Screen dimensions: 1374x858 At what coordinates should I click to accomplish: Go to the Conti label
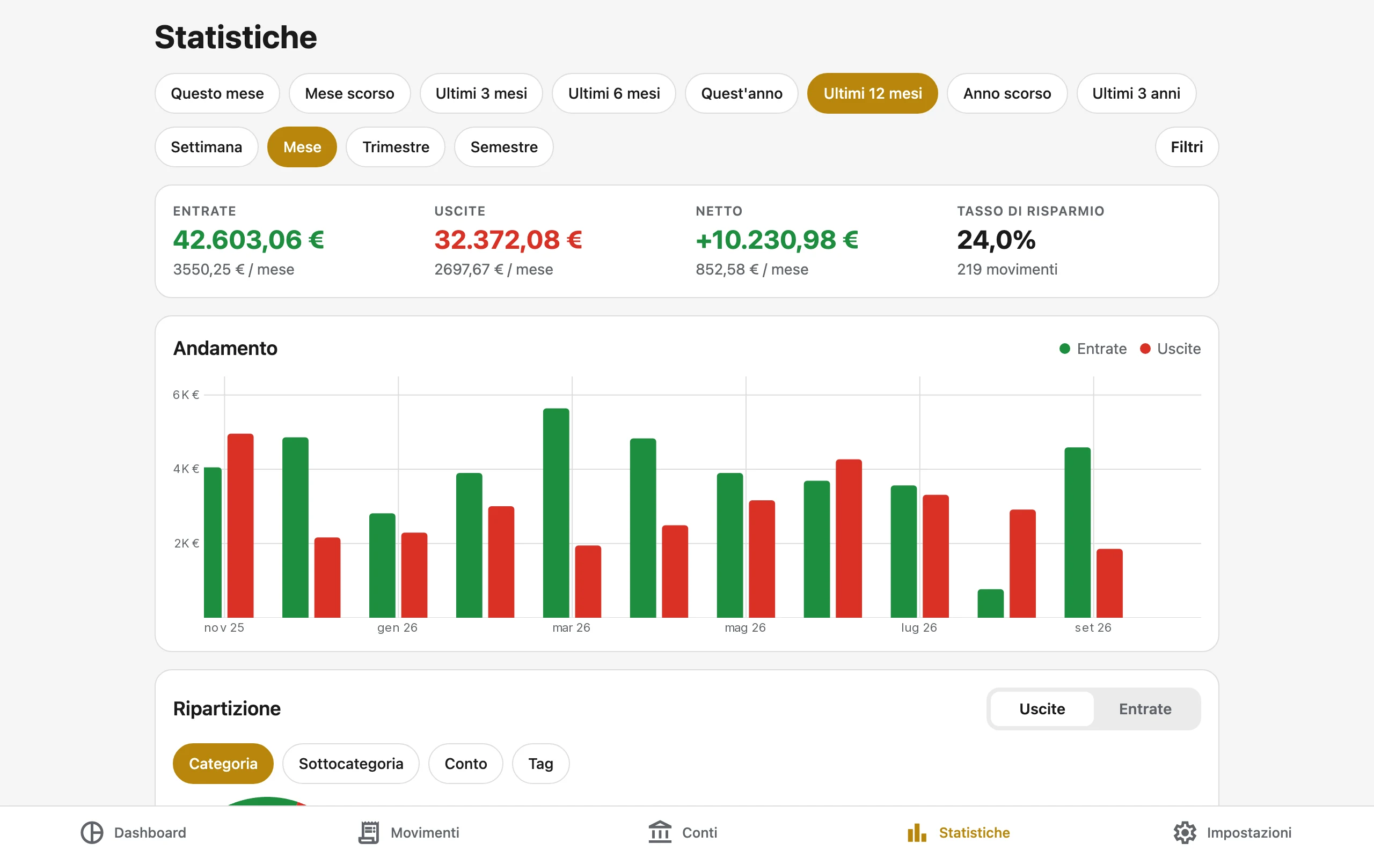pyautogui.click(x=699, y=832)
